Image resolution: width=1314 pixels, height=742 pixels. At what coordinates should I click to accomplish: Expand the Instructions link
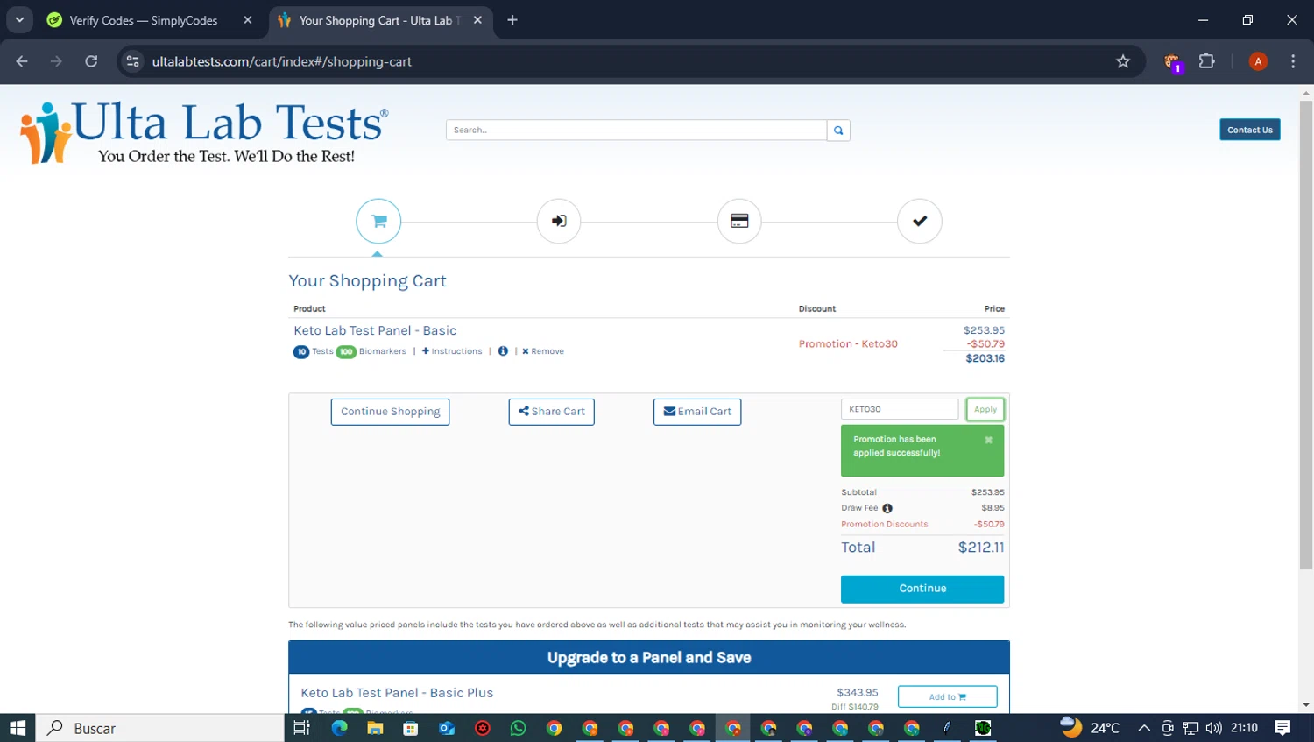[x=452, y=351]
